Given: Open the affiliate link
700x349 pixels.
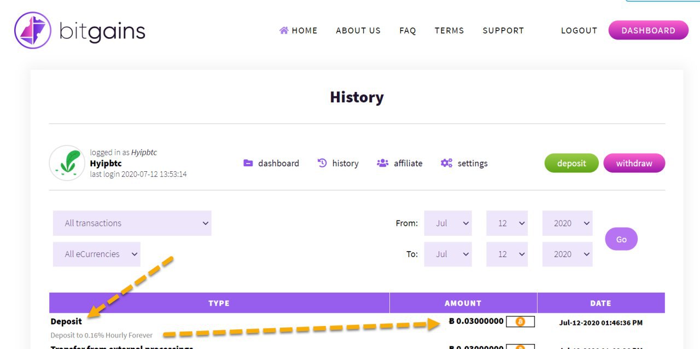Looking at the screenshot, I should tap(408, 163).
